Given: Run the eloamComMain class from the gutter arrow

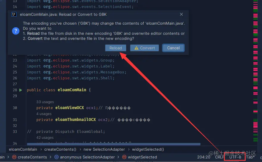Looking at the screenshot, I should (x=21, y=90).
